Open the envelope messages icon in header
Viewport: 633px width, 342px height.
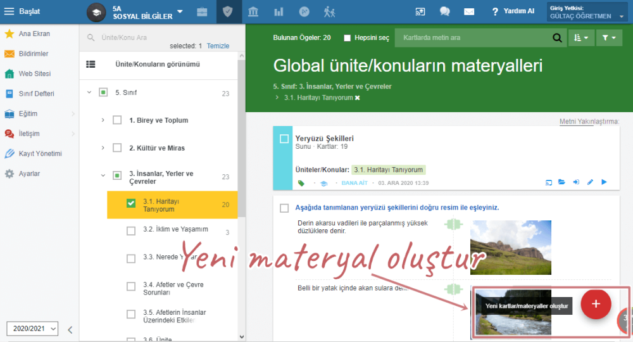pyautogui.click(x=469, y=11)
